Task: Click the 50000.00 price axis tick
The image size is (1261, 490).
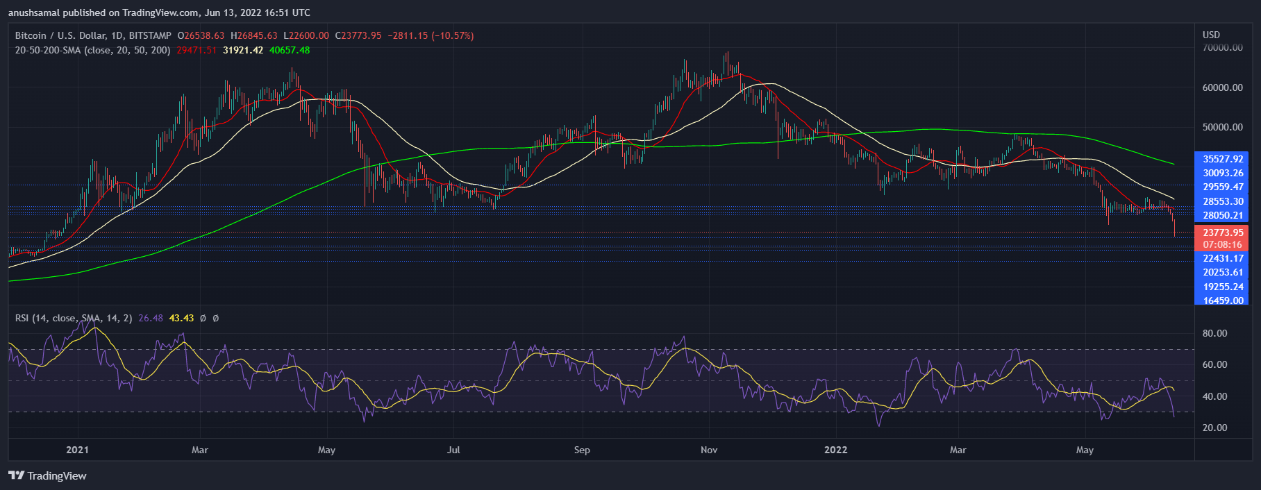Action: click(1223, 127)
